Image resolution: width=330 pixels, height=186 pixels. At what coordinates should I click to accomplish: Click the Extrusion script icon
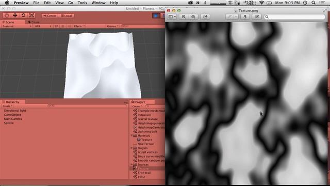(x=135, y=115)
